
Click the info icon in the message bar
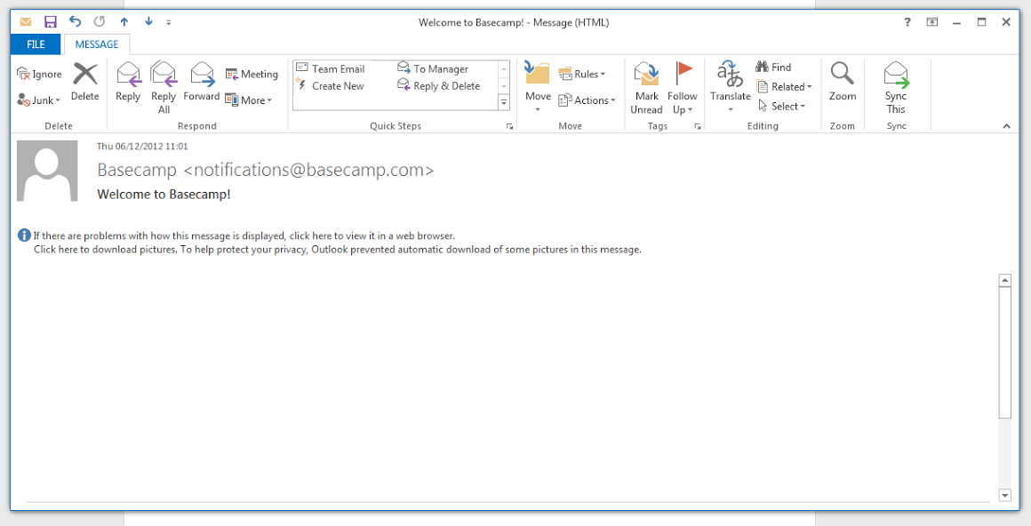(24, 235)
